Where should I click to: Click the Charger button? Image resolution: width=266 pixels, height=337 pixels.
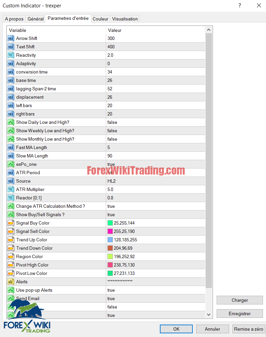point(239,300)
